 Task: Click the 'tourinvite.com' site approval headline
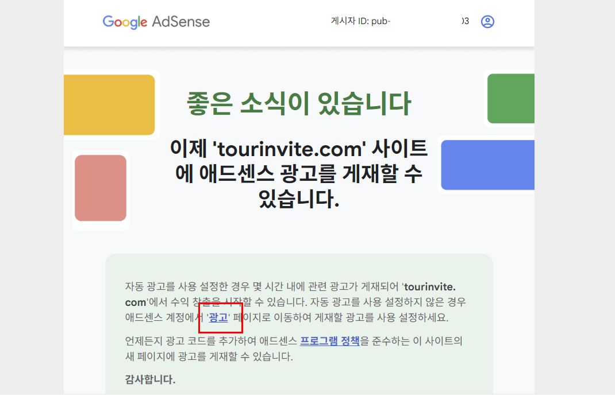tap(299, 173)
